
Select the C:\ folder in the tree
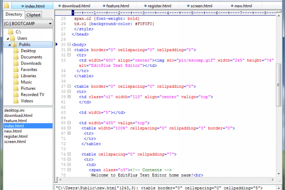[x=18, y=32]
